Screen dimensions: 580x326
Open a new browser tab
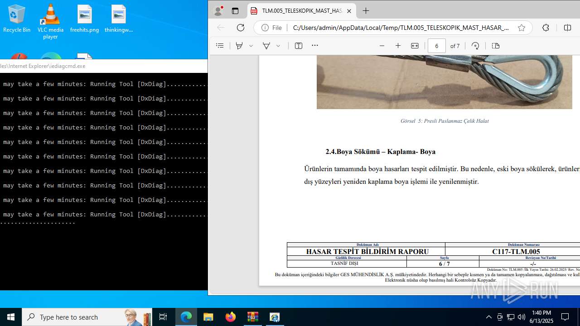[x=366, y=11]
